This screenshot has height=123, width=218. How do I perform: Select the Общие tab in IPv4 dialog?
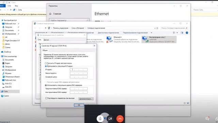pos(45,50)
